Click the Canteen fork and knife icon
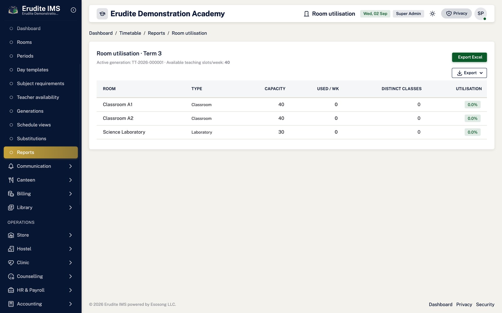This screenshot has height=313, width=502. [11, 180]
